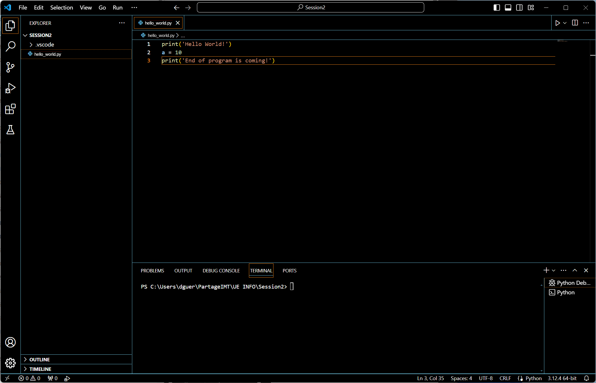Open the Testing flask icon
Viewport: 596px width, 383px height.
(10, 130)
